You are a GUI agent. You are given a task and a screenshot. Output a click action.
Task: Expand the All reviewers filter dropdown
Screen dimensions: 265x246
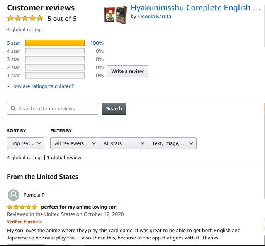(x=75, y=143)
